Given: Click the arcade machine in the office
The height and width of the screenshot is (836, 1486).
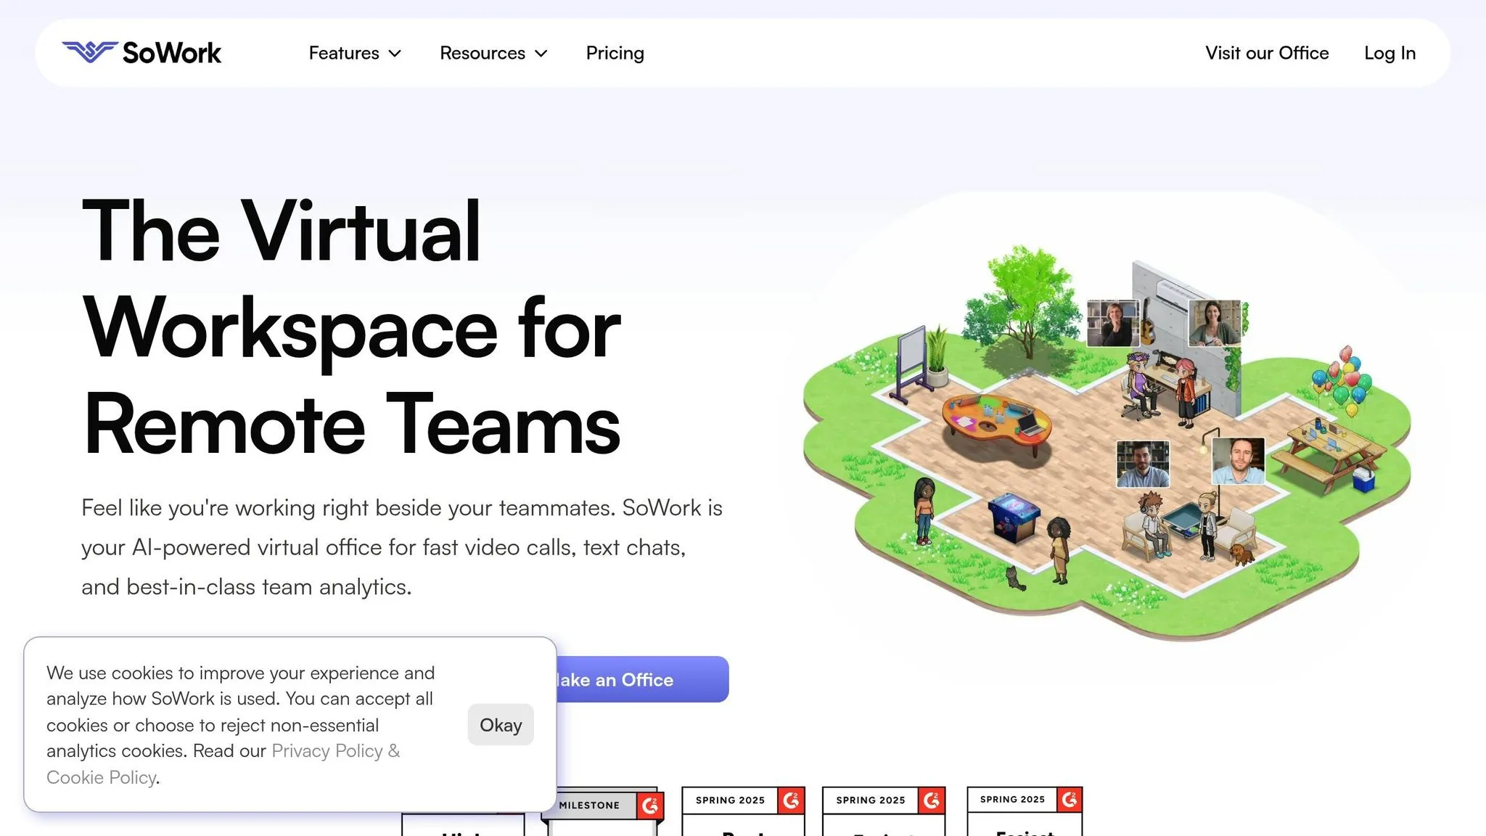Looking at the screenshot, I should pos(1013,516).
